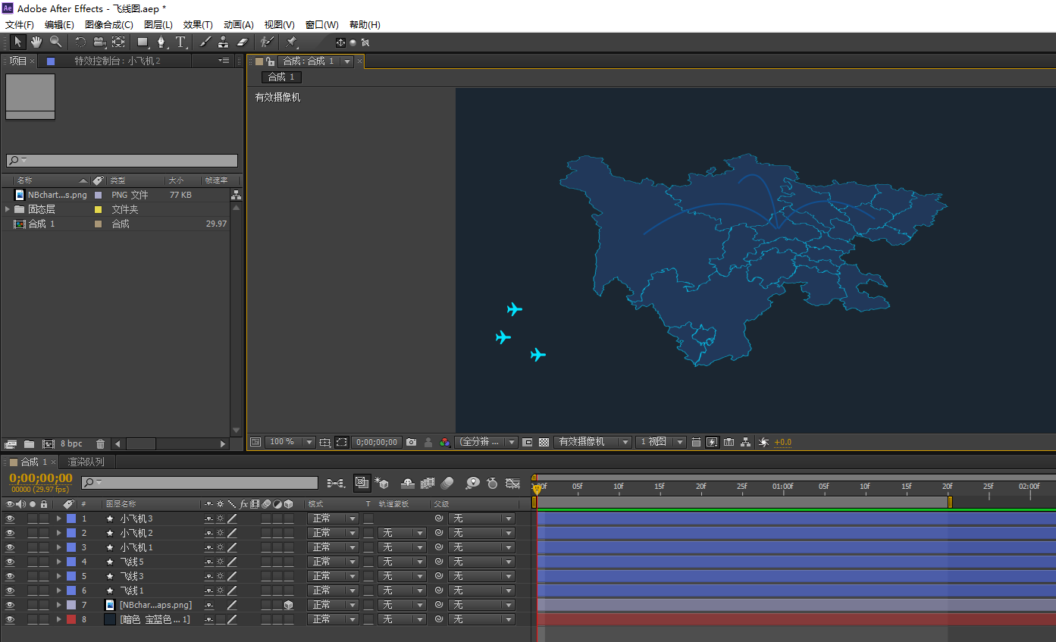The image size is (1056, 642).
Task: Open the composition mini-flowchart in the timeline
Action: [335, 483]
